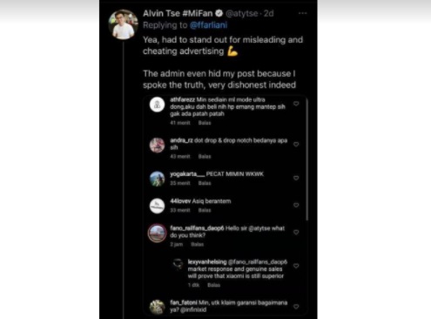Image resolution: width=431 pixels, height=319 pixels.
Task: Click Alvin Tse's profile avatar
Action: [x=123, y=24]
